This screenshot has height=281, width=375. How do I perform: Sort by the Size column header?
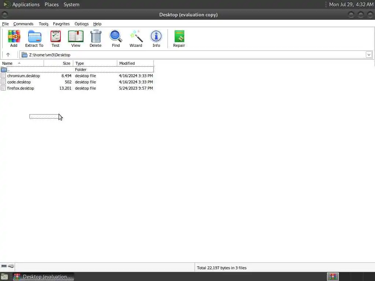pyautogui.click(x=59, y=63)
